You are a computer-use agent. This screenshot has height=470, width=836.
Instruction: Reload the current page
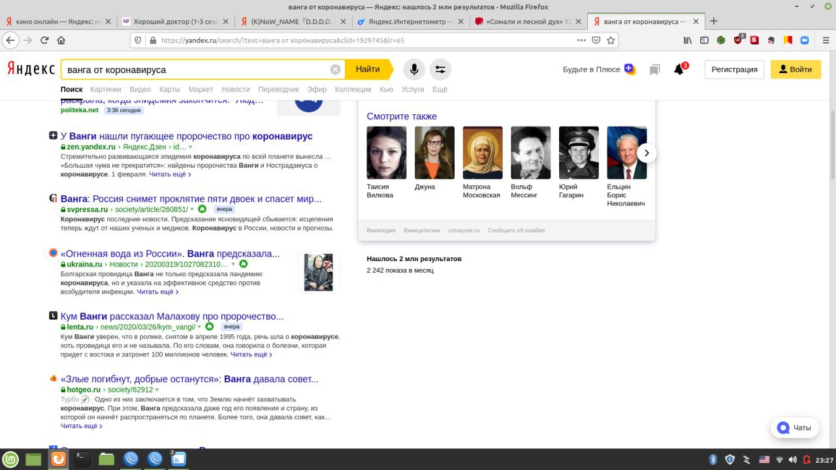click(x=44, y=40)
